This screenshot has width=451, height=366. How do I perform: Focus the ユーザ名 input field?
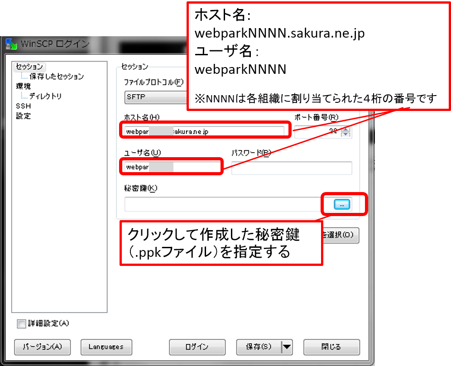[x=172, y=167]
